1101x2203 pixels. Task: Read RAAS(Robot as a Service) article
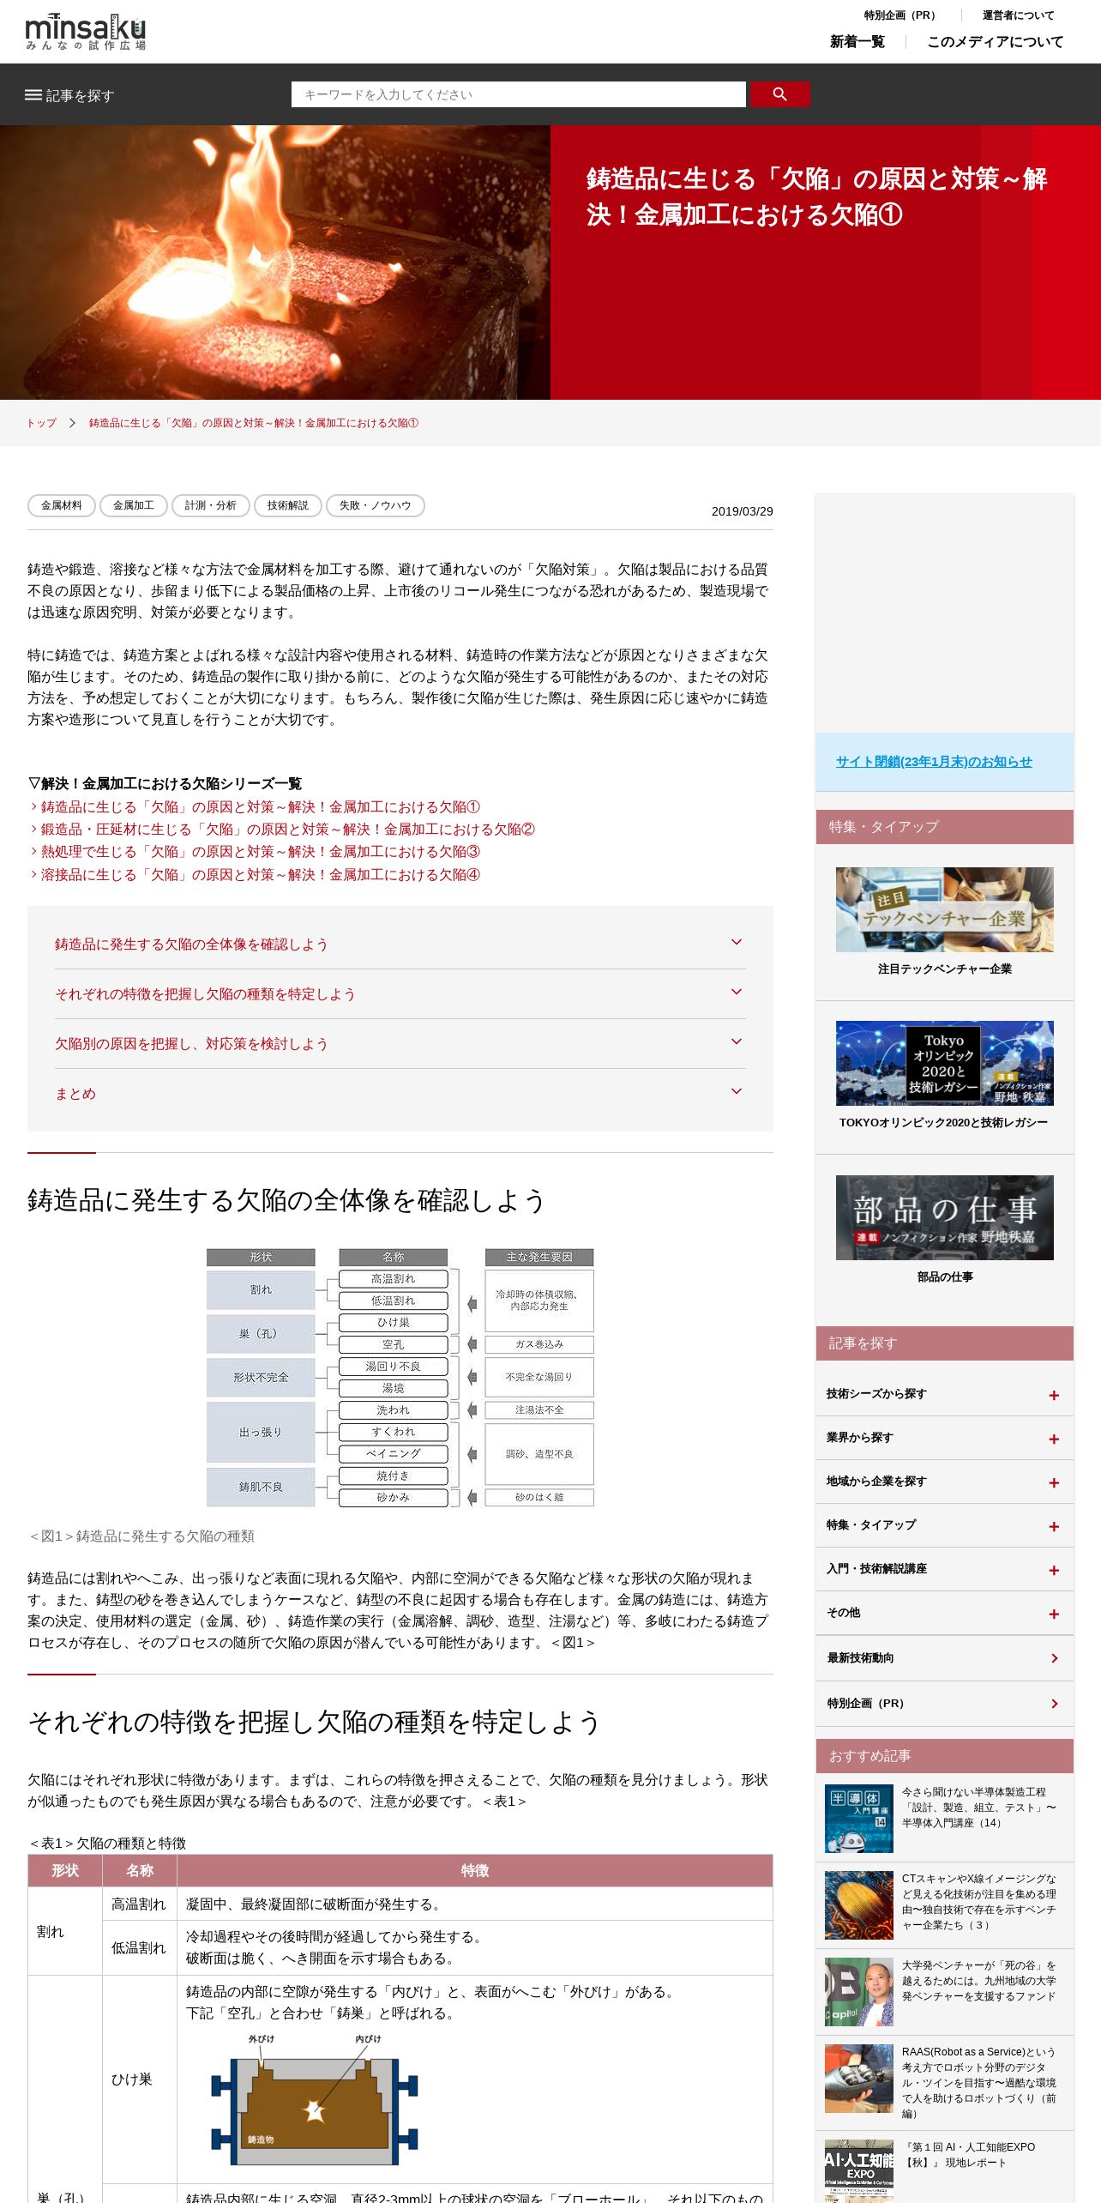tap(979, 2083)
